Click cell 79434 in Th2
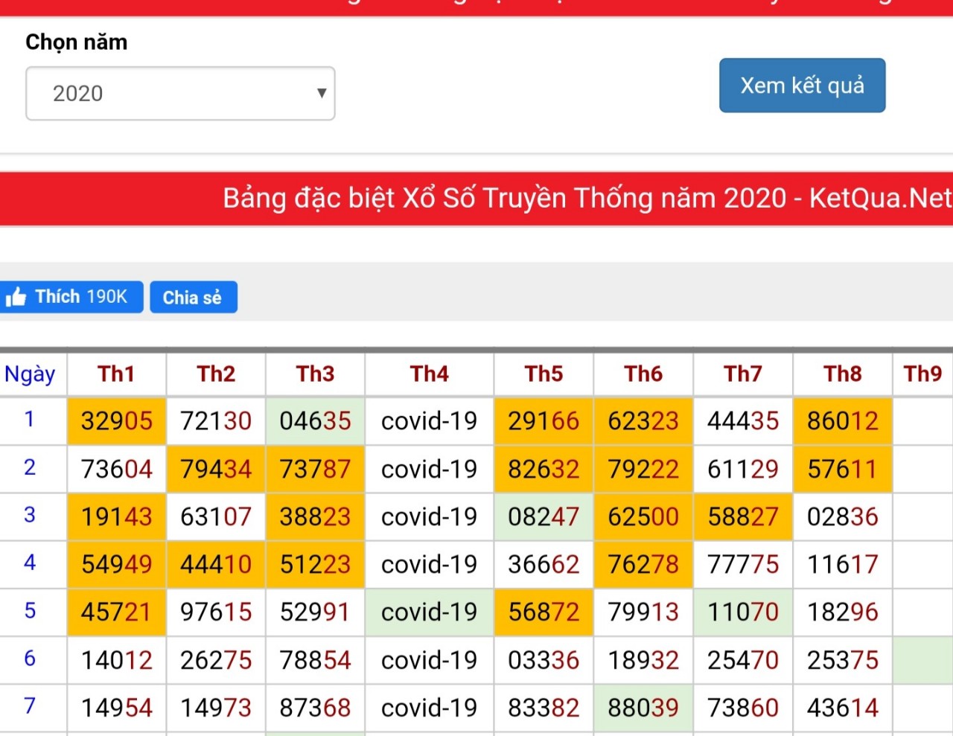Viewport: 953px width, 736px height. pyautogui.click(x=216, y=469)
